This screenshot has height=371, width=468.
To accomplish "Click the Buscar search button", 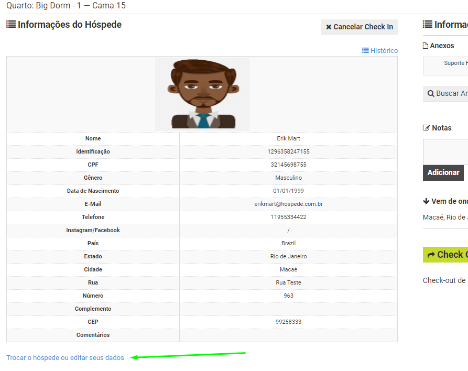I will (445, 93).
